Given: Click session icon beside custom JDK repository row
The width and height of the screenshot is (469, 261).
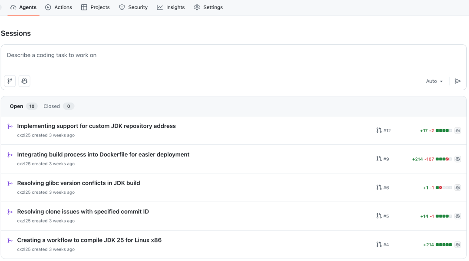Looking at the screenshot, I should click(10, 126).
